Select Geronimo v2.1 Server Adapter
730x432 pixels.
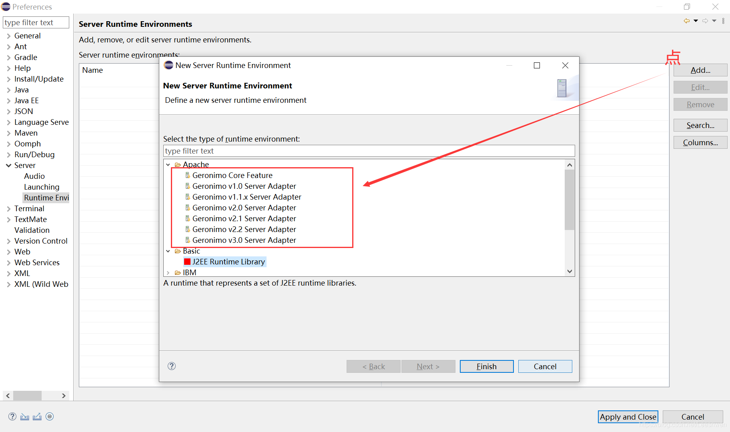(x=244, y=218)
